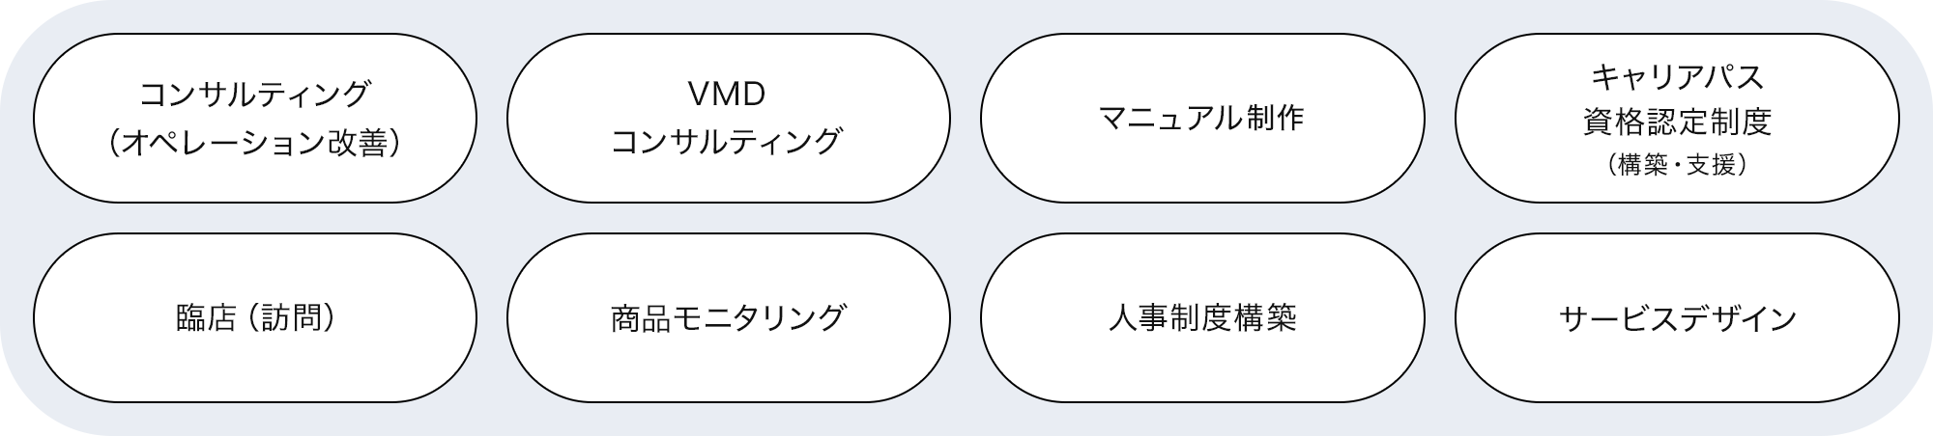Click the VMD heading text

click(727, 94)
